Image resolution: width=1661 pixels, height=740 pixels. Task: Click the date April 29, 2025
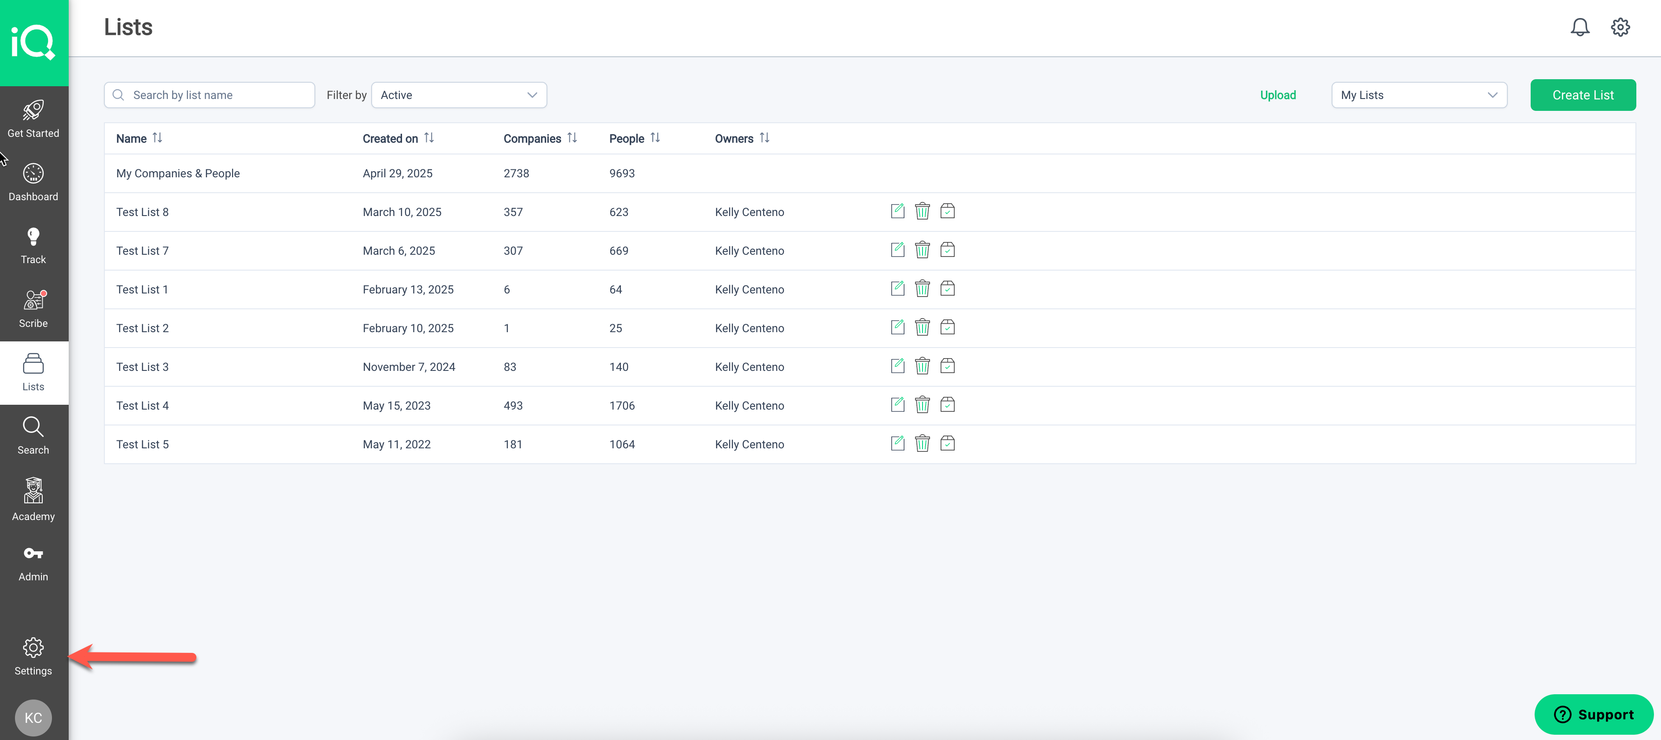coord(397,173)
